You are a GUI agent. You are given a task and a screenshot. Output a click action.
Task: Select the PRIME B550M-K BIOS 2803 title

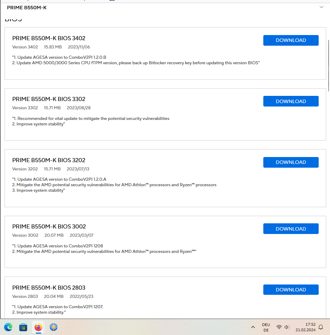coord(49,288)
